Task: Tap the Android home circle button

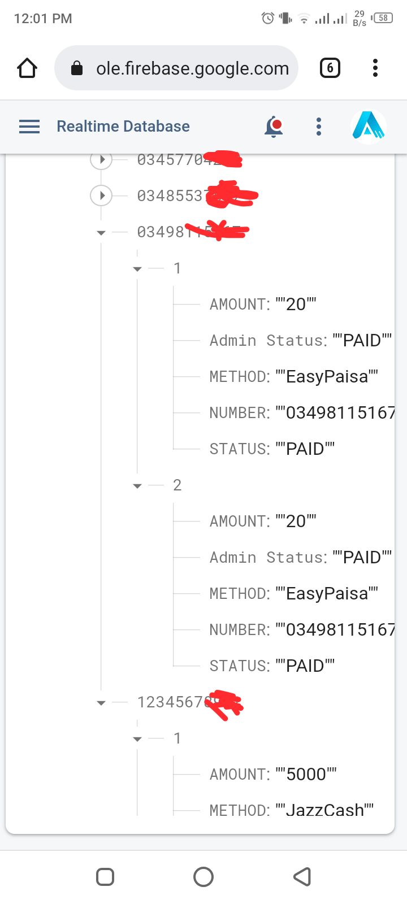Action: (203, 877)
